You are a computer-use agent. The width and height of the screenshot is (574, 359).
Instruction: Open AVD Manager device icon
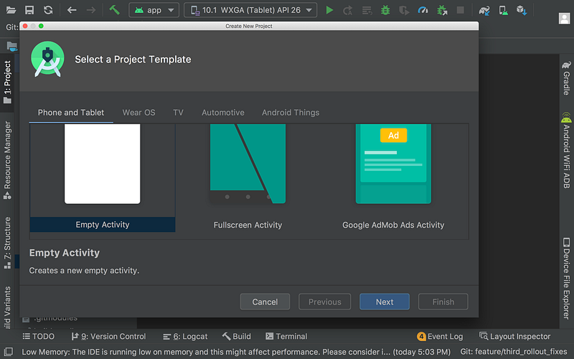pos(504,10)
